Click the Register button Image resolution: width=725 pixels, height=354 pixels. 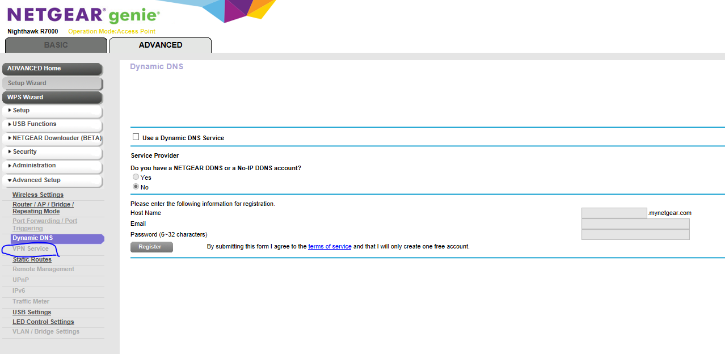click(151, 246)
